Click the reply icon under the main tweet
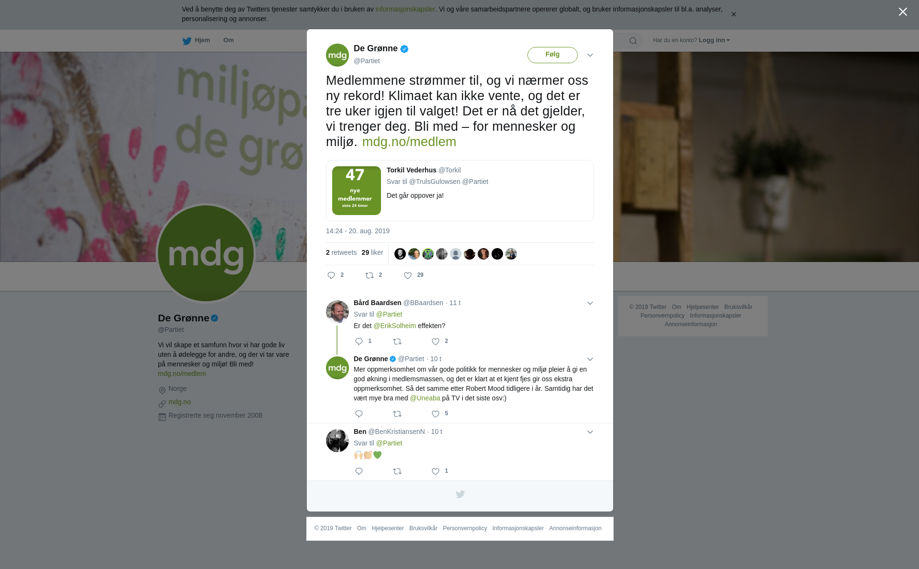The image size is (919, 569). point(331,275)
